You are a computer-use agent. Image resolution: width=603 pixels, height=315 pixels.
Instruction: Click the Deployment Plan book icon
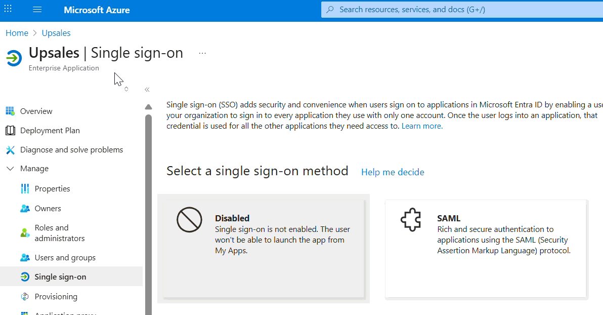(11, 131)
